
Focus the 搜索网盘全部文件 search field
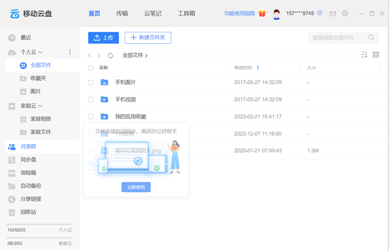pyautogui.click(x=344, y=38)
